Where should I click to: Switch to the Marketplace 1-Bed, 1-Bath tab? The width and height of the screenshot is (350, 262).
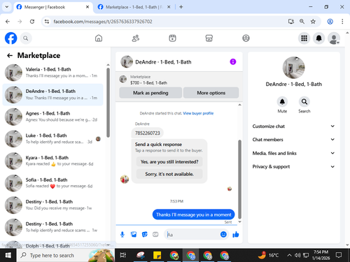pos(134,7)
